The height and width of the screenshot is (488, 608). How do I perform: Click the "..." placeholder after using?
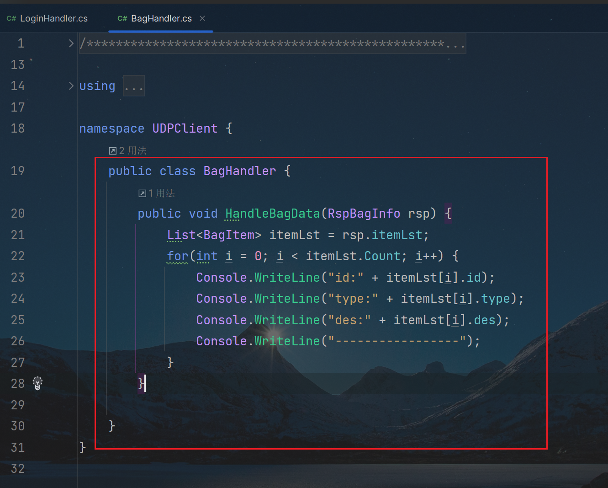[x=134, y=86]
